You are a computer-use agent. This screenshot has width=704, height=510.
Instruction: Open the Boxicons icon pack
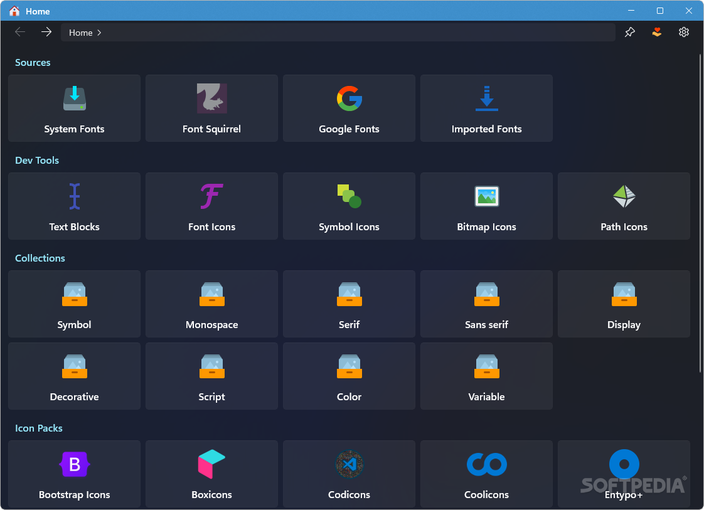click(x=211, y=474)
